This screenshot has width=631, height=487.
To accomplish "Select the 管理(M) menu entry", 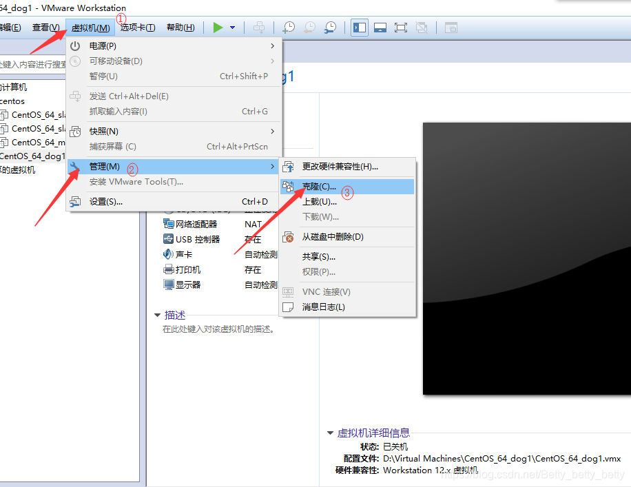I will [174, 167].
